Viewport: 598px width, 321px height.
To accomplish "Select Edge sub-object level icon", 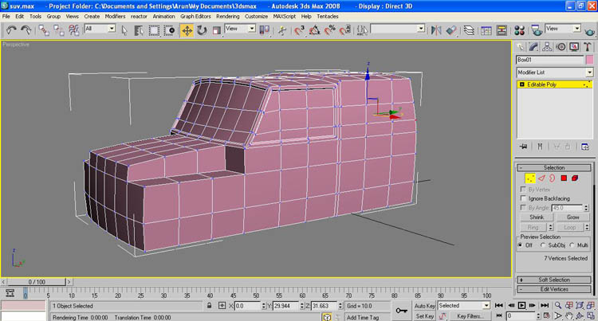I will [541, 178].
